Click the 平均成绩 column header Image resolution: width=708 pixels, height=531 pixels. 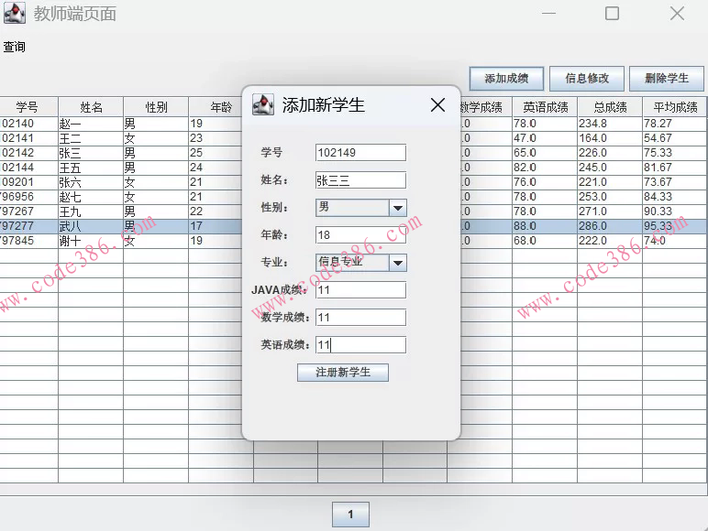(x=675, y=107)
